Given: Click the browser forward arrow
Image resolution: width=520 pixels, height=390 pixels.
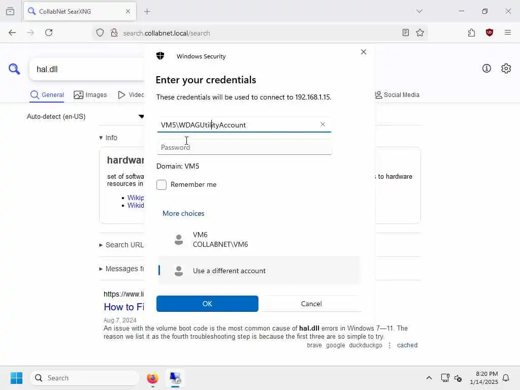Looking at the screenshot, I should click(30, 32).
